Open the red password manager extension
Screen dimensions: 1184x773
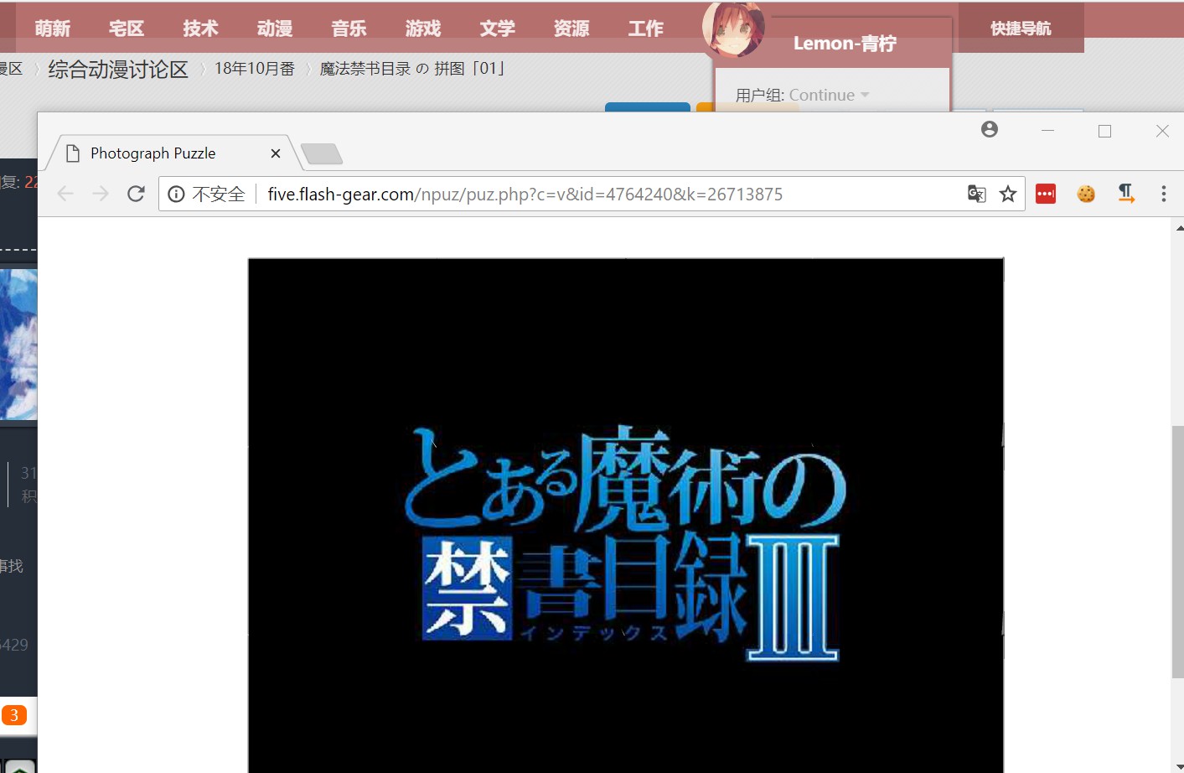(1046, 195)
